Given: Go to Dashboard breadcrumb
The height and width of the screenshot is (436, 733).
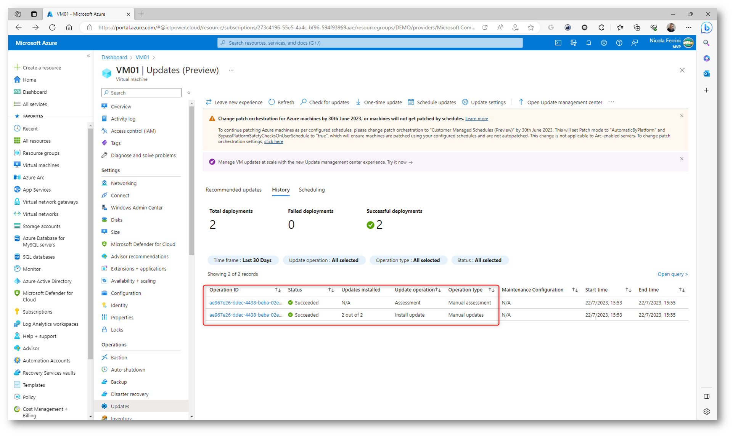Looking at the screenshot, I should [x=114, y=57].
